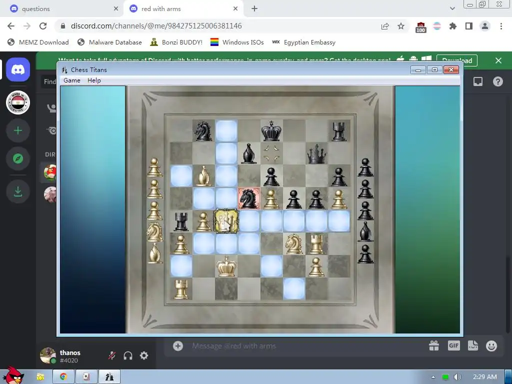Open the Help menu in Chess Titans

[94, 80]
